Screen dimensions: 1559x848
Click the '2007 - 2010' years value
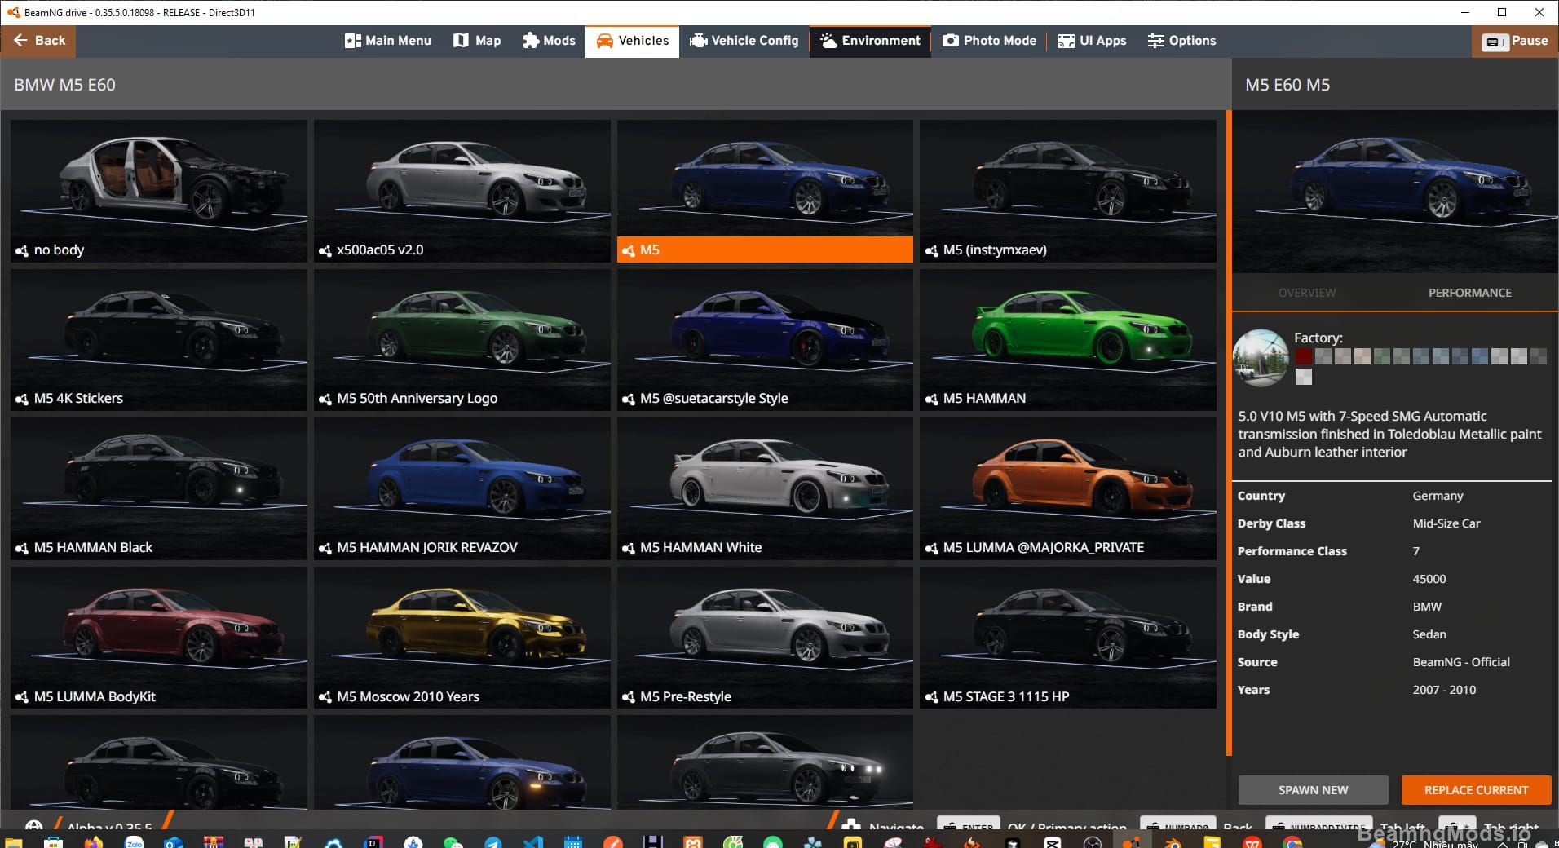pyautogui.click(x=1444, y=690)
